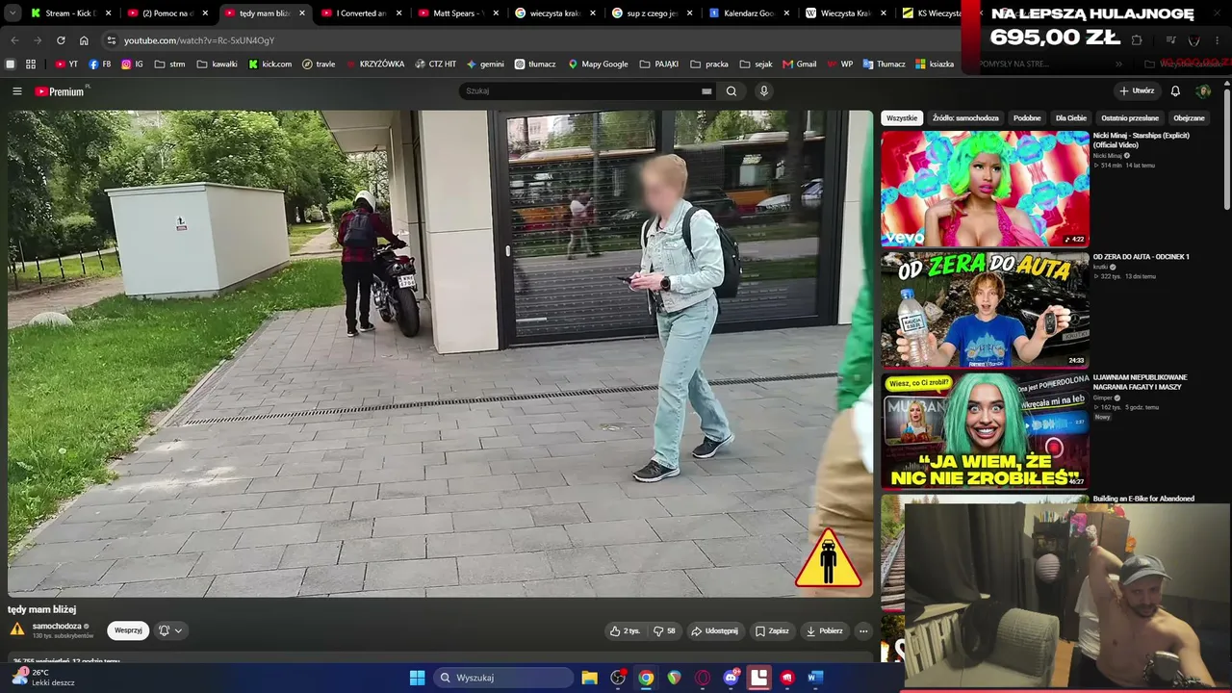Viewport: 1232px width, 693px height.
Task: Open the on-screen keyboard in search box
Action: (706, 91)
